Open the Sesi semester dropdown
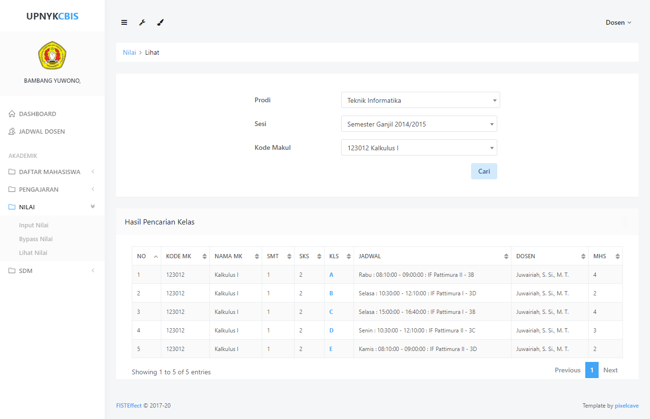This screenshot has width=650, height=419. pyautogui.click(x=419, y=124)
